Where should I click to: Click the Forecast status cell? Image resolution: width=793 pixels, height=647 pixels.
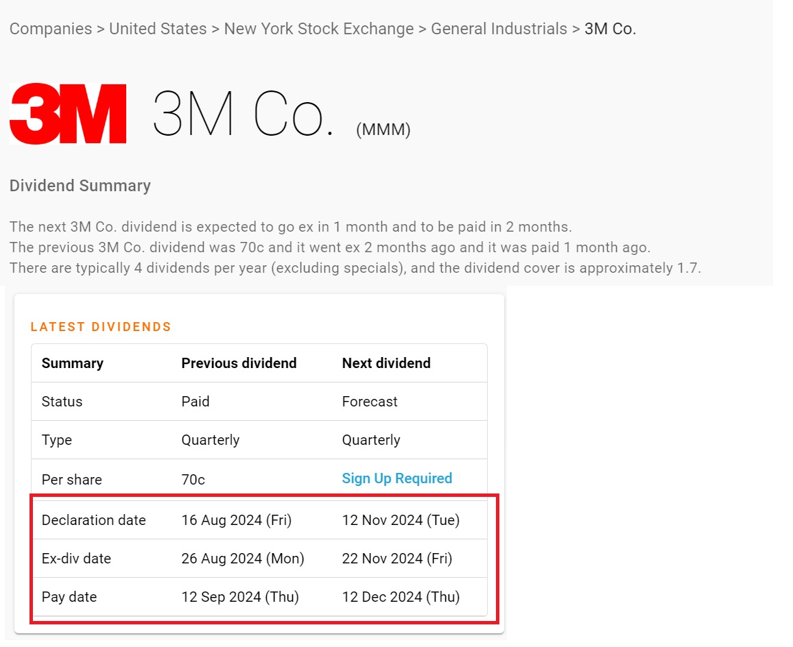pos(370,402)
